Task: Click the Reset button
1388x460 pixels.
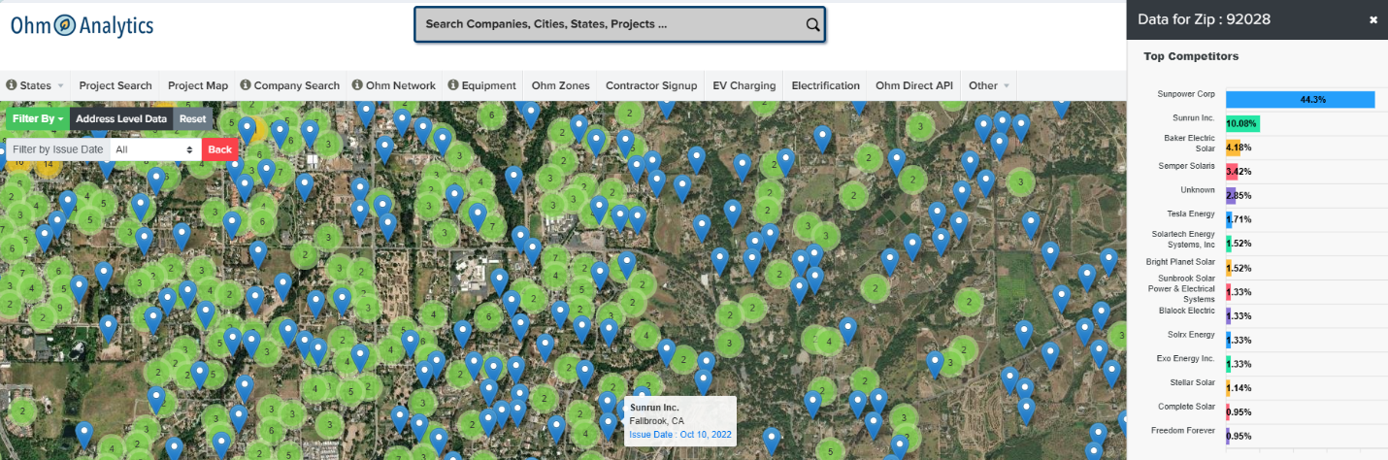Action: click(192, 119)
